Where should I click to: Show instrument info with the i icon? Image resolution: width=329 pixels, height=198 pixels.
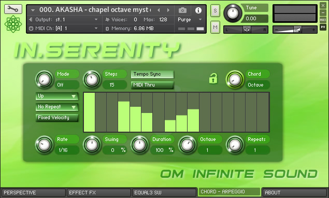[x=198, y=10]
